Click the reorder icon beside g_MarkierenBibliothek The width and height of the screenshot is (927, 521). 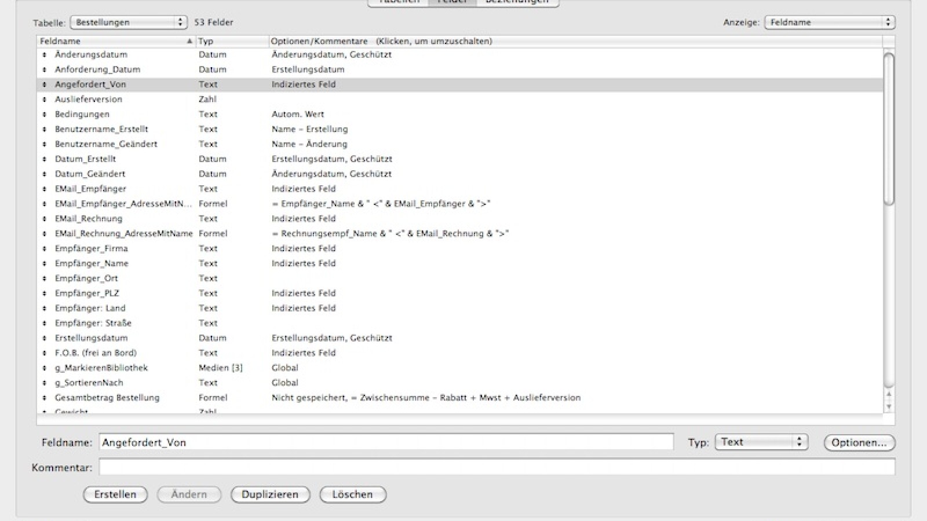tap(45, 368)
